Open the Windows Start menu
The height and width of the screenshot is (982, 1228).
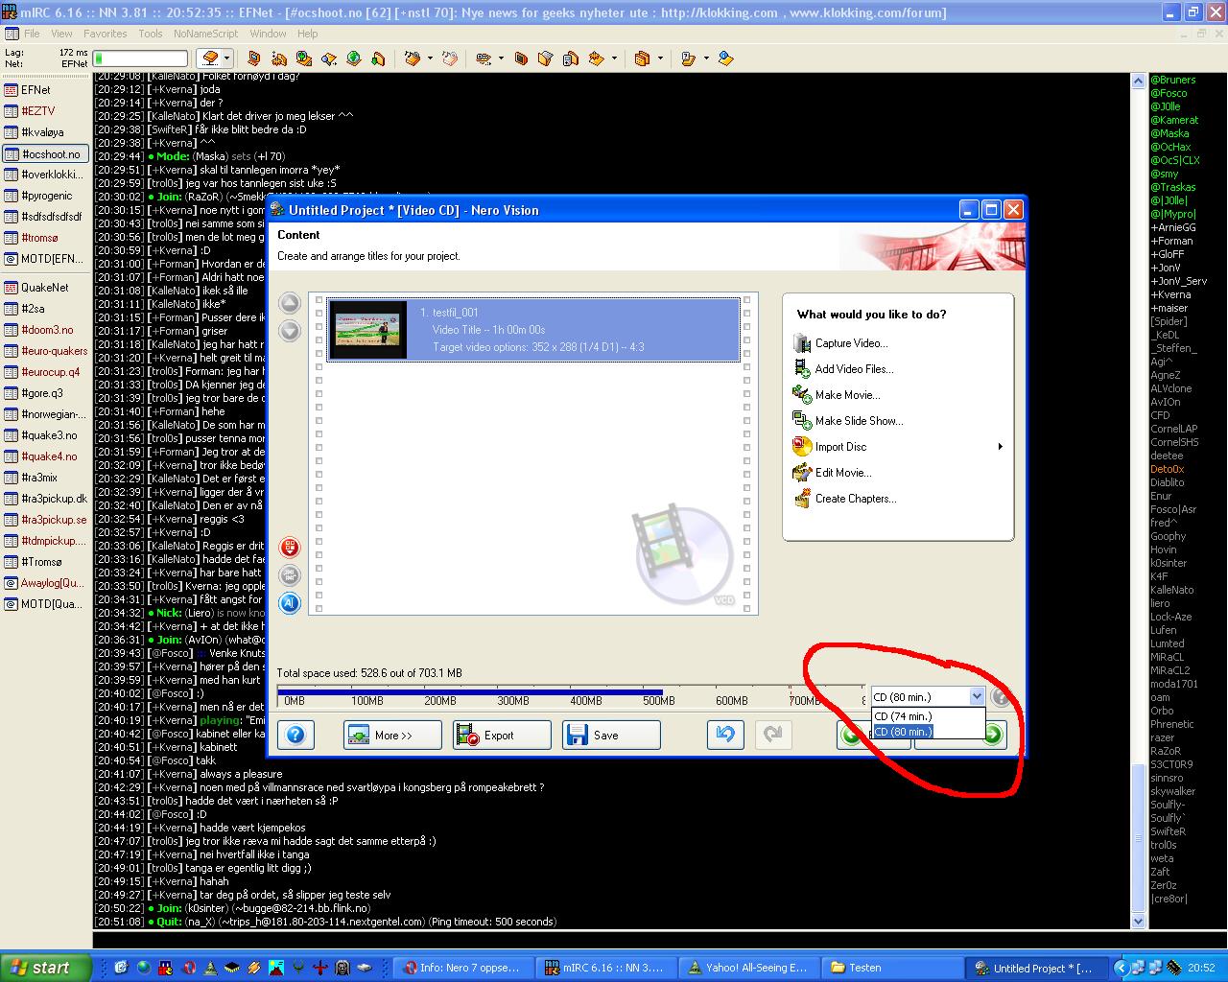tap(46, 968)
